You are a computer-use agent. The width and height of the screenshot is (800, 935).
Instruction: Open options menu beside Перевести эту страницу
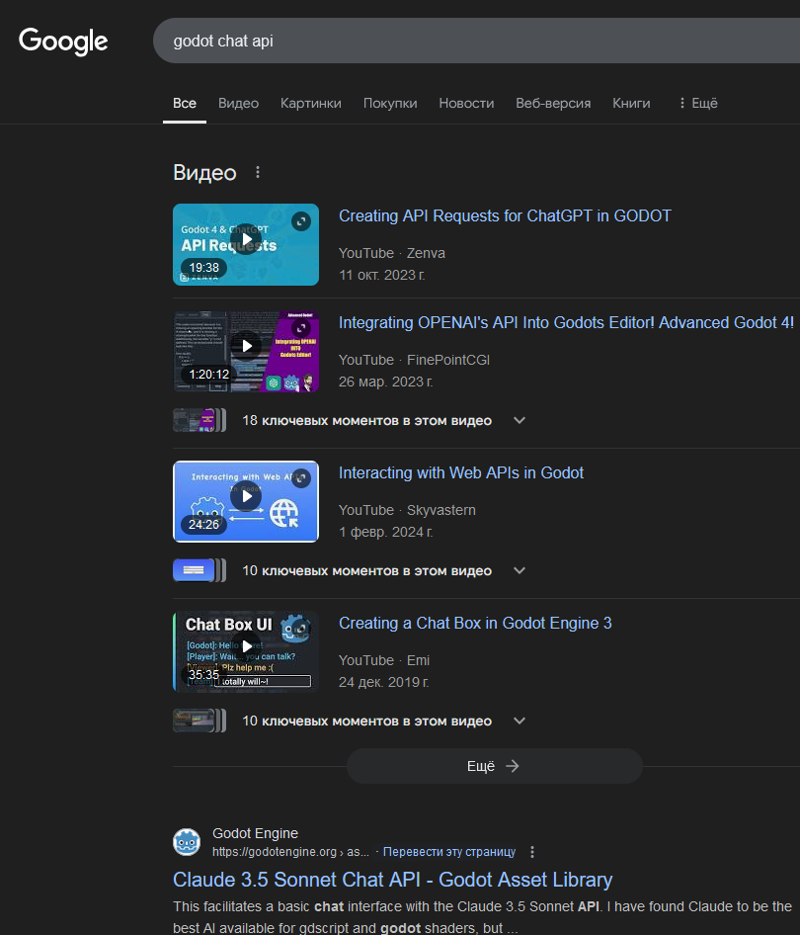point(532,852)
